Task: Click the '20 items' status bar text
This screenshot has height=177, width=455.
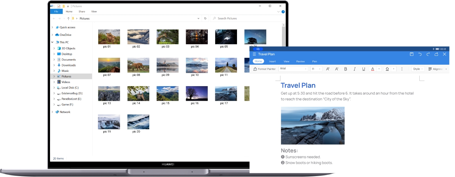Action: (x=58, y=158)
